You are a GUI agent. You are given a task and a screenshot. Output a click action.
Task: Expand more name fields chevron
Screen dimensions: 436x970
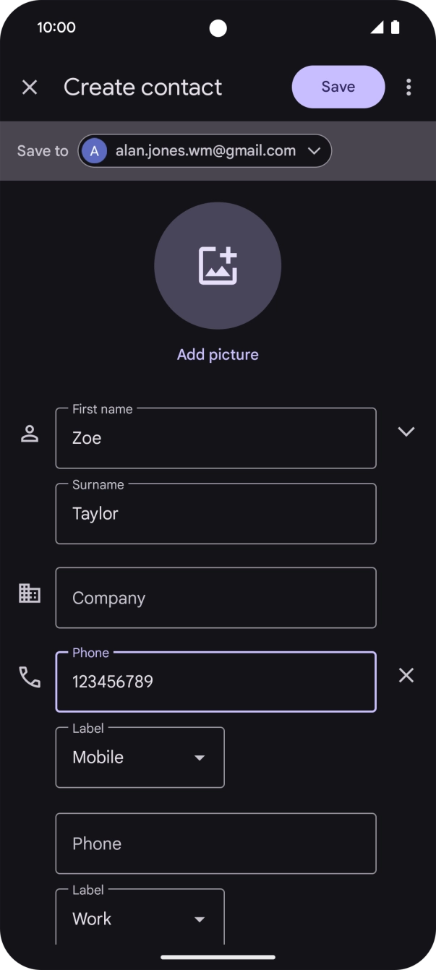(x=406, y=432)
